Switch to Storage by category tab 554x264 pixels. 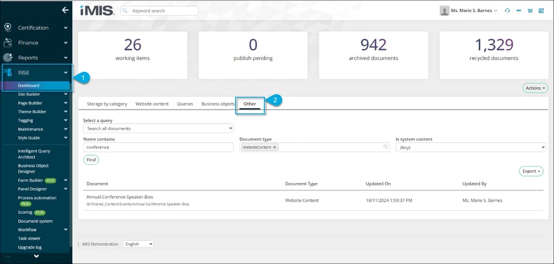tap(107, 104)
